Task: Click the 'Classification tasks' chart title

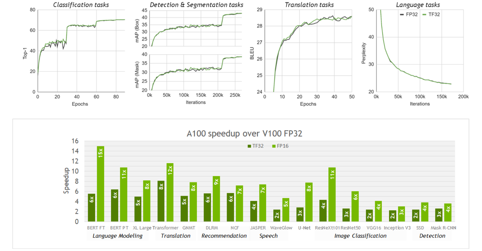Action: (x=81, y=5)
